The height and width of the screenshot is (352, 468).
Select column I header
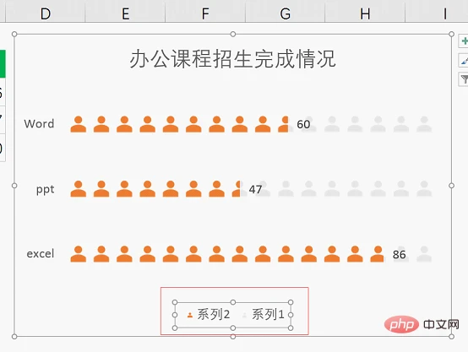coord(444,14)
